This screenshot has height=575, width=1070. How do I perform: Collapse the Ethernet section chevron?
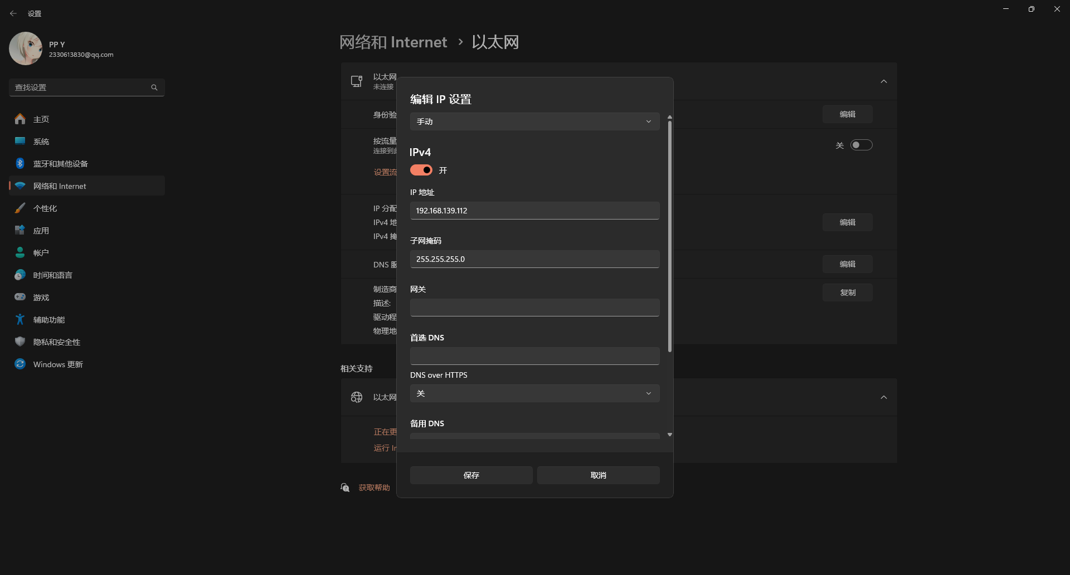883,81
